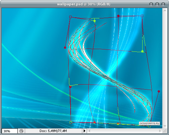Click the green warp control point below the top edge
The height and width of the screenshot is (135, 169).
[x=95, y=21]
